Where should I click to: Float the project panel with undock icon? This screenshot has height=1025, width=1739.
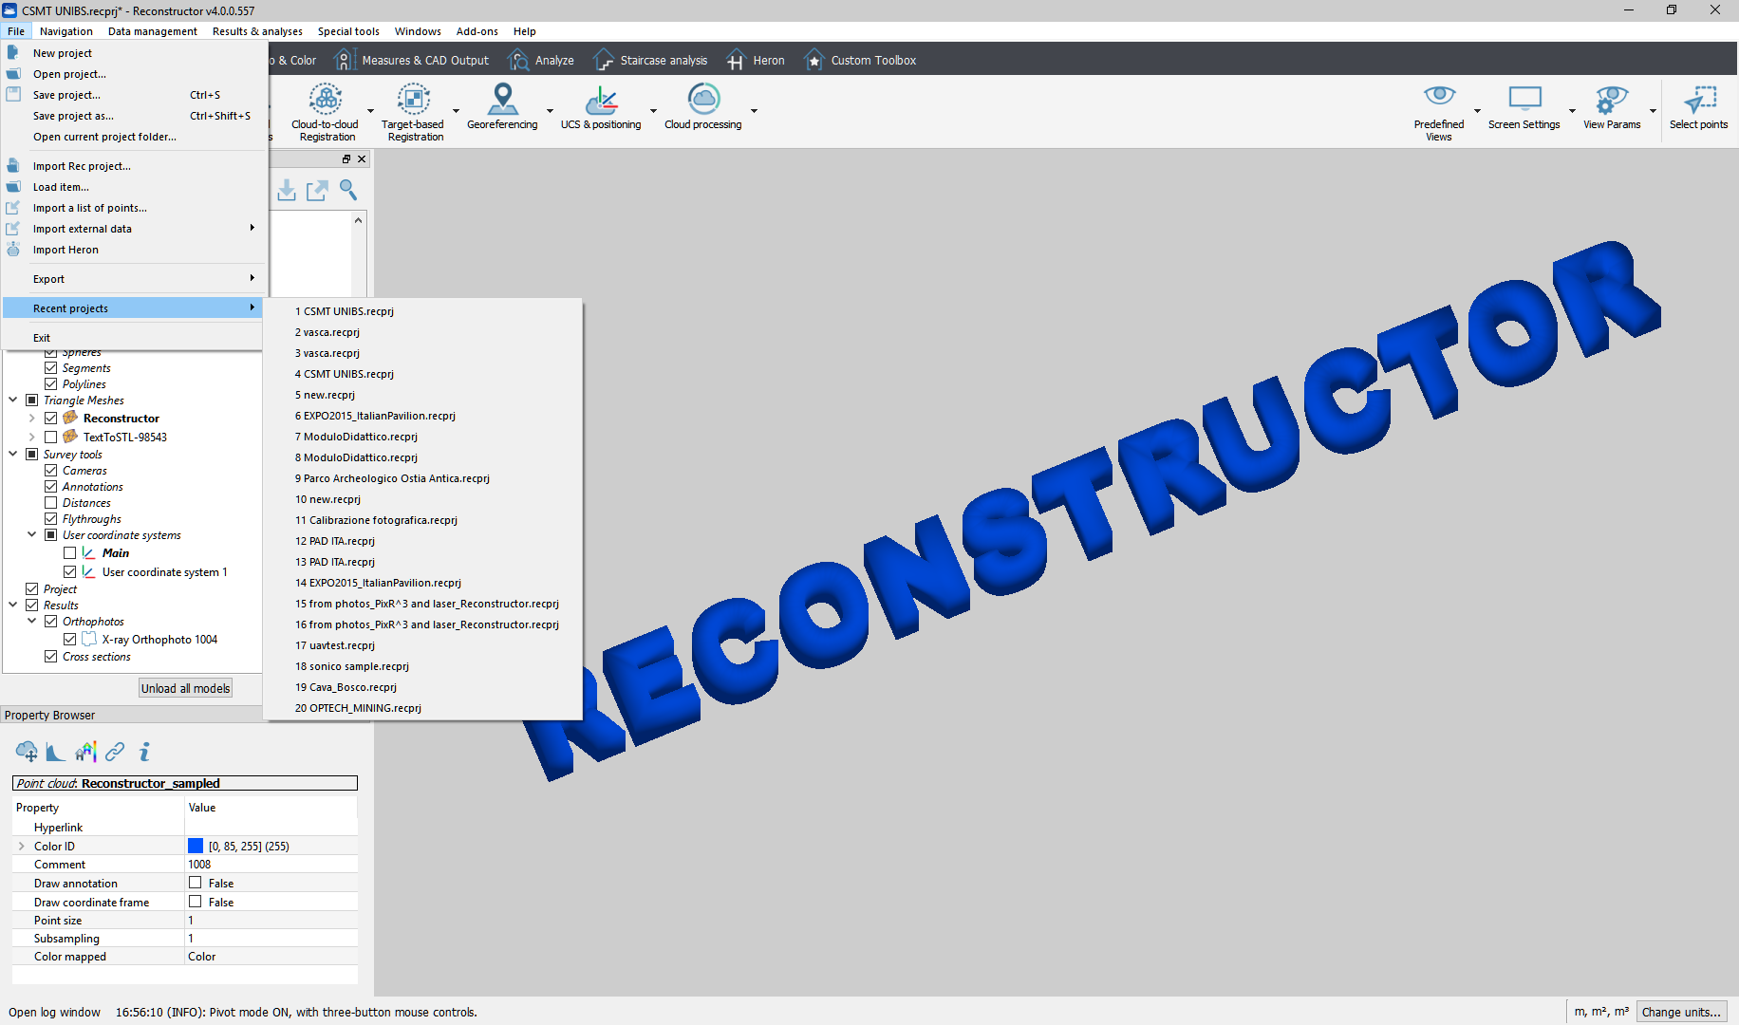tap(346, 159)
